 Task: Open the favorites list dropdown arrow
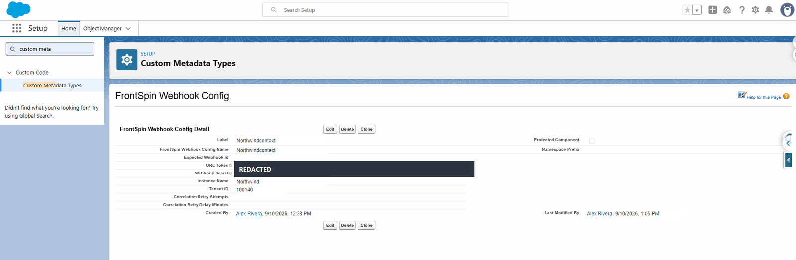[x=697, y=10]
